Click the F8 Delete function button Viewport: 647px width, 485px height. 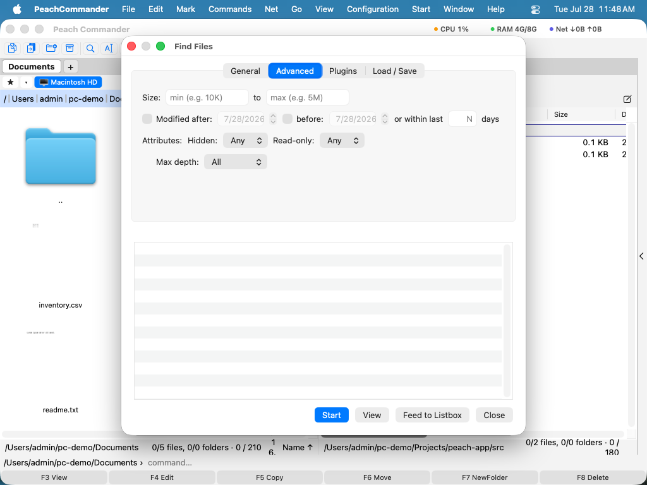point(593,477)
